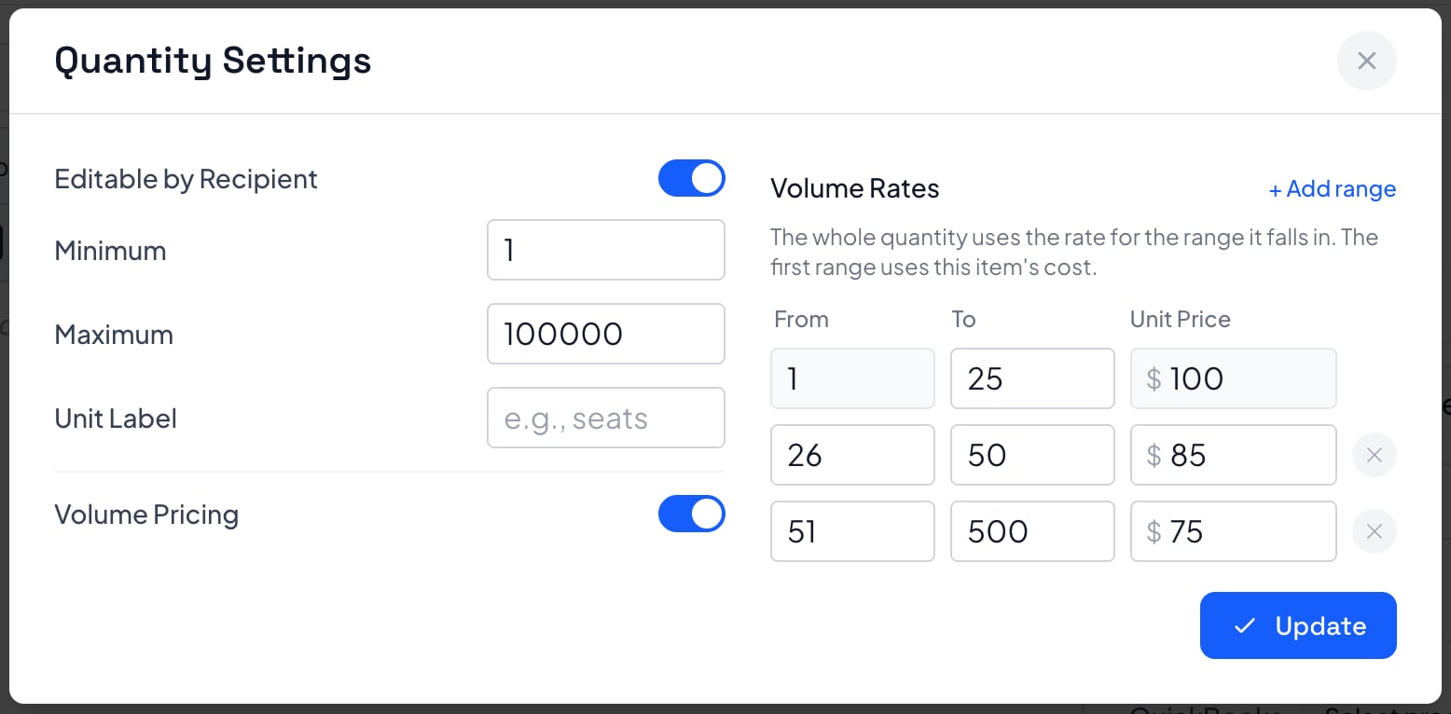This screenshot has height=714, width=1451.
Task: Edit the $75 unit price field
Action: [1233, 531]
